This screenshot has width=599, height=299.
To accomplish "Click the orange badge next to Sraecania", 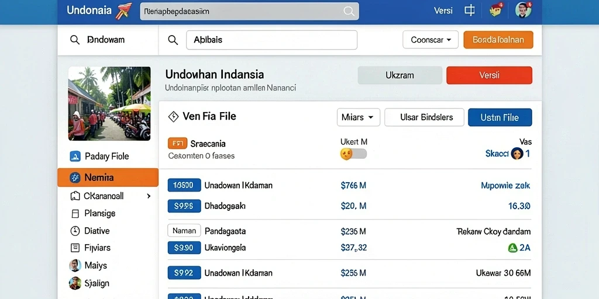I will 177,144.
